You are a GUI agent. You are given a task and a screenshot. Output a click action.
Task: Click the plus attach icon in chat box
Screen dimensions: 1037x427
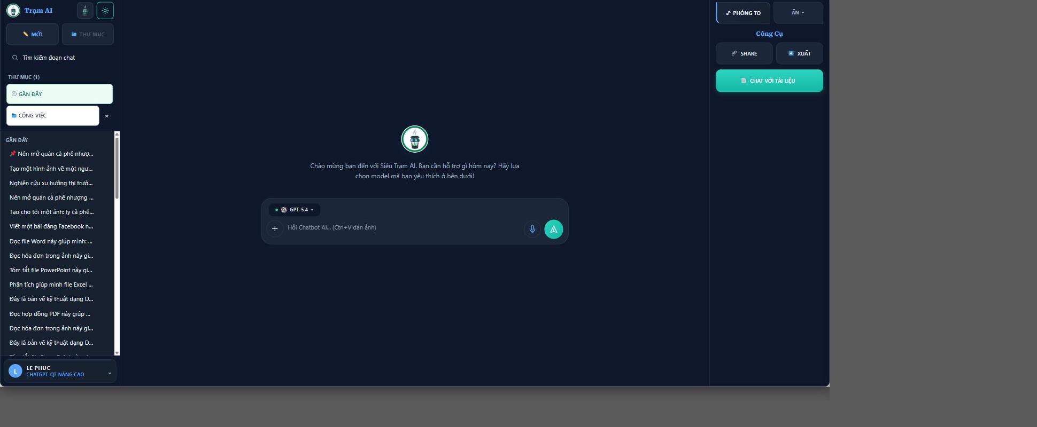[275, 228]
